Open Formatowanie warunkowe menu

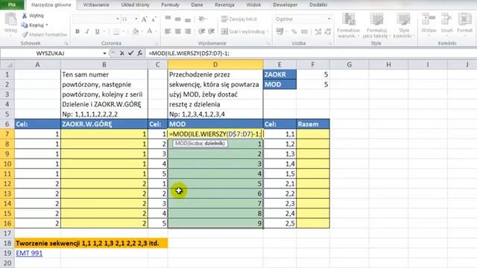pyautogui.click(x=348, y=26)
